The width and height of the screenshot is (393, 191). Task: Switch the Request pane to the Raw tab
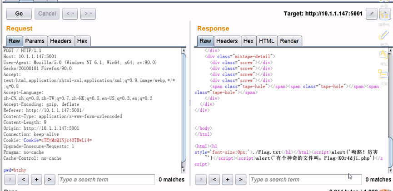pos(14,41)
